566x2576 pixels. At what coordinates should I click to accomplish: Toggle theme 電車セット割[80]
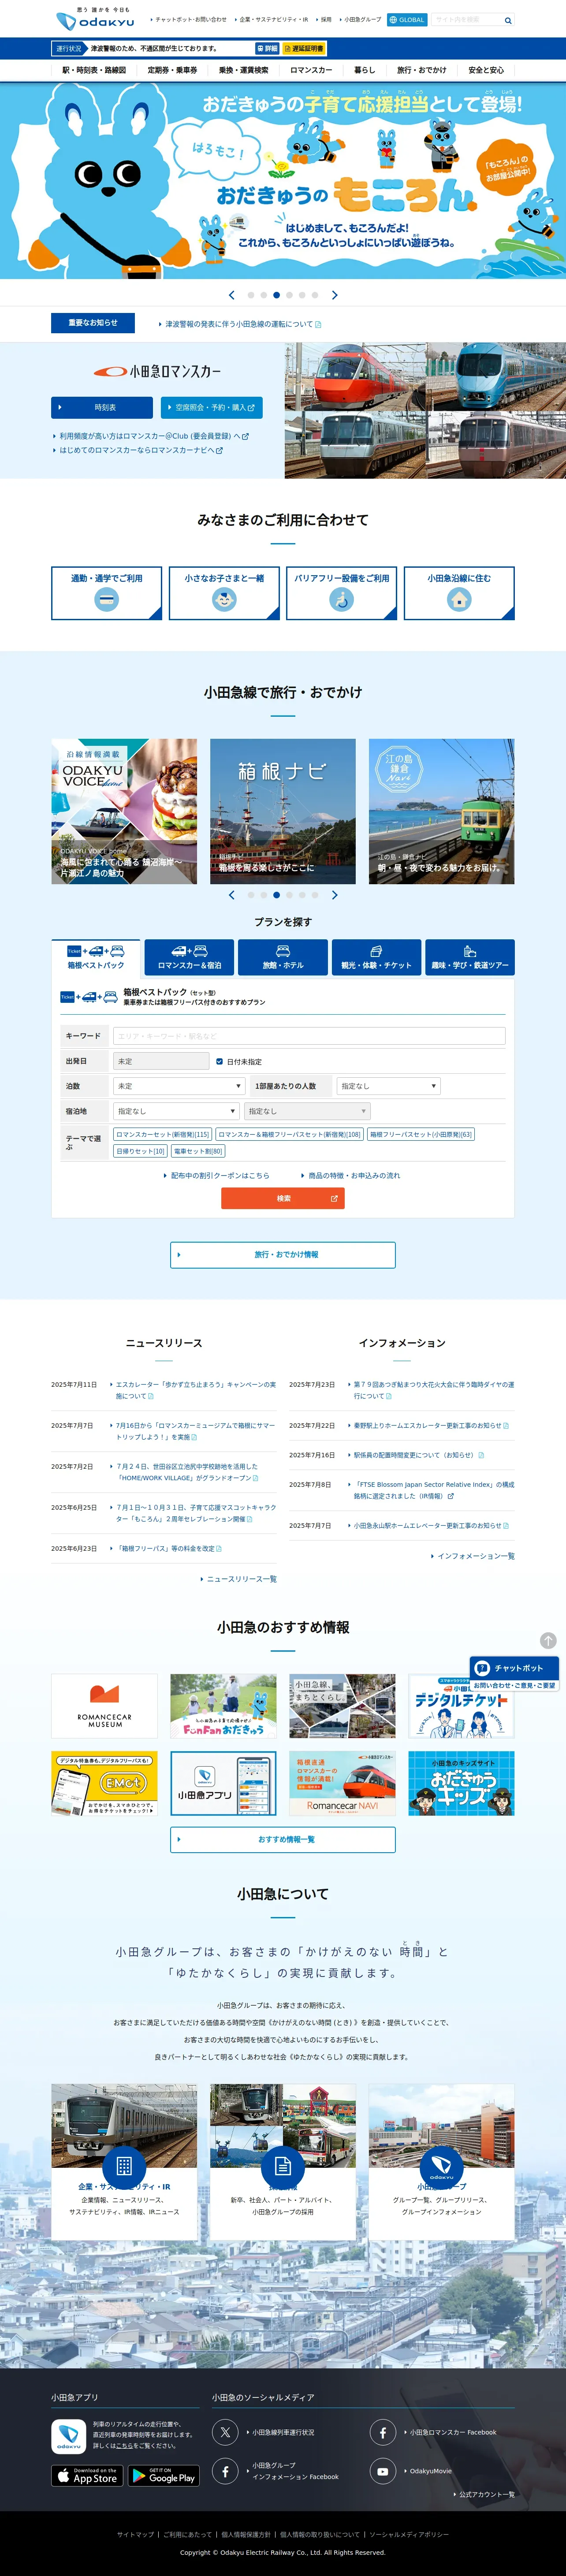point(198,1151)
